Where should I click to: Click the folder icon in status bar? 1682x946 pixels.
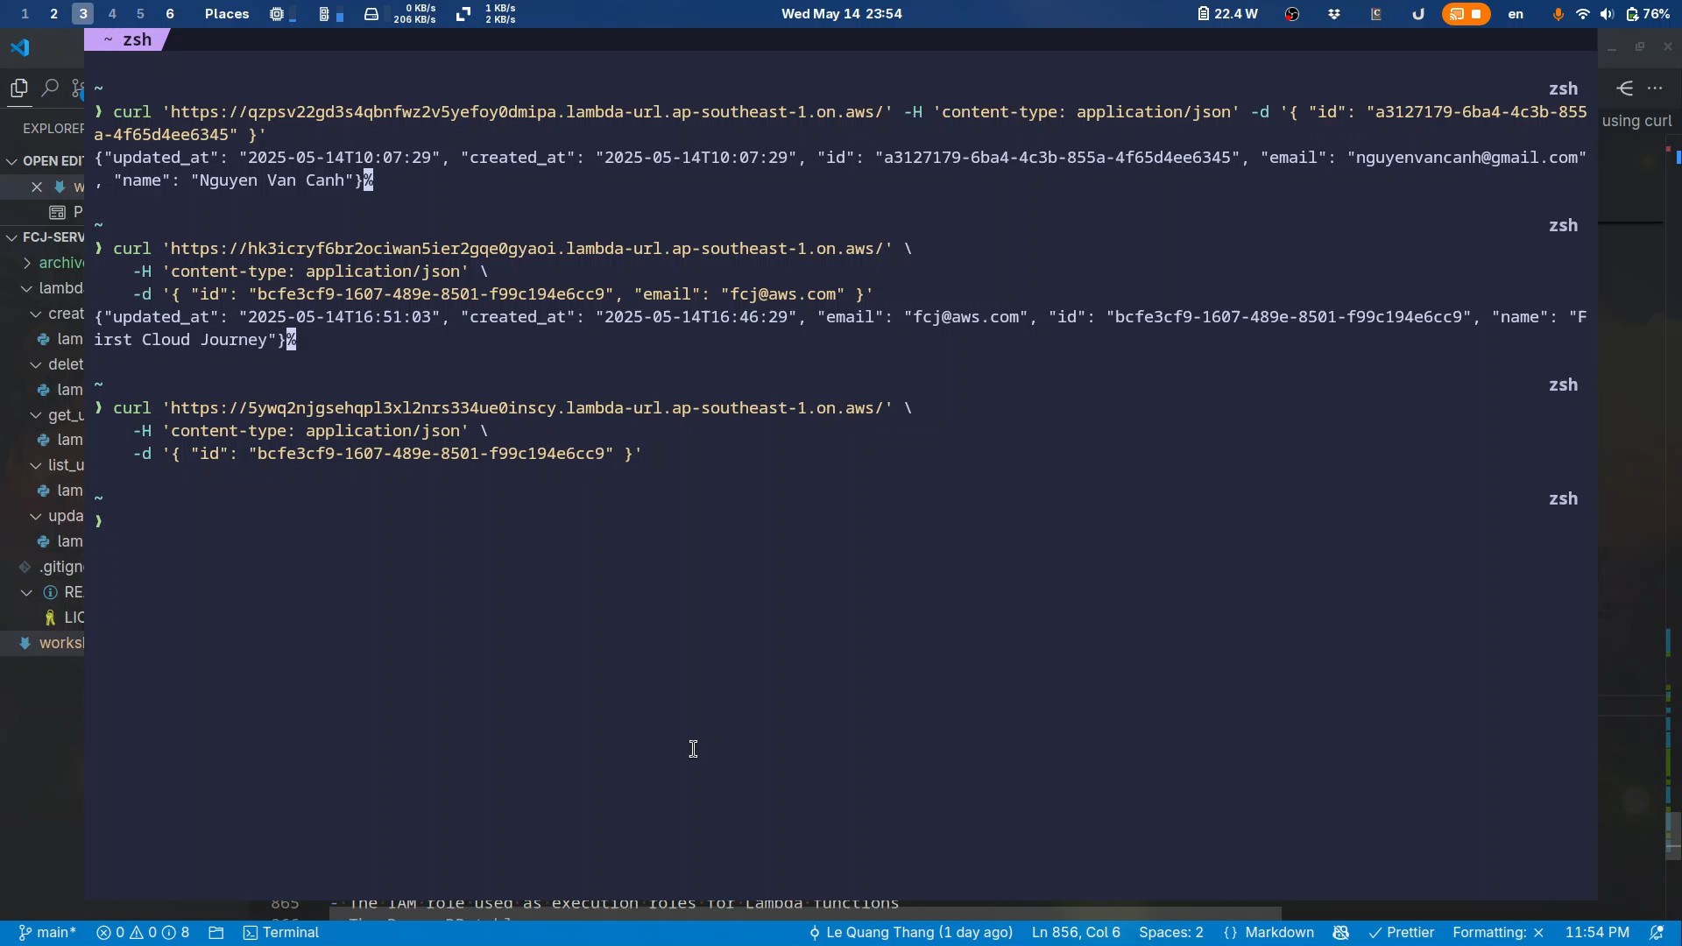216,933
